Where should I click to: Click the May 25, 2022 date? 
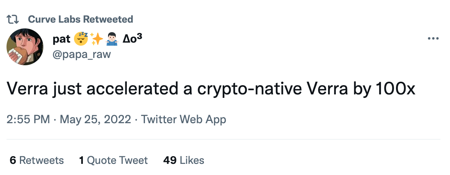tap(95, 119)
